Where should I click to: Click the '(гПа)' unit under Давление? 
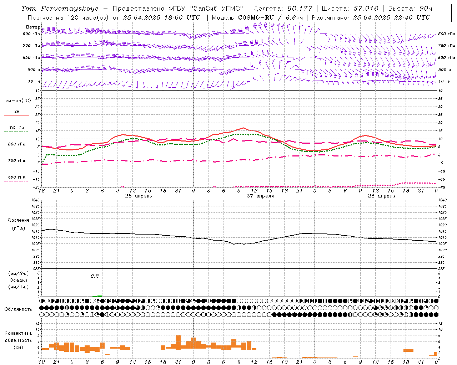19,228
